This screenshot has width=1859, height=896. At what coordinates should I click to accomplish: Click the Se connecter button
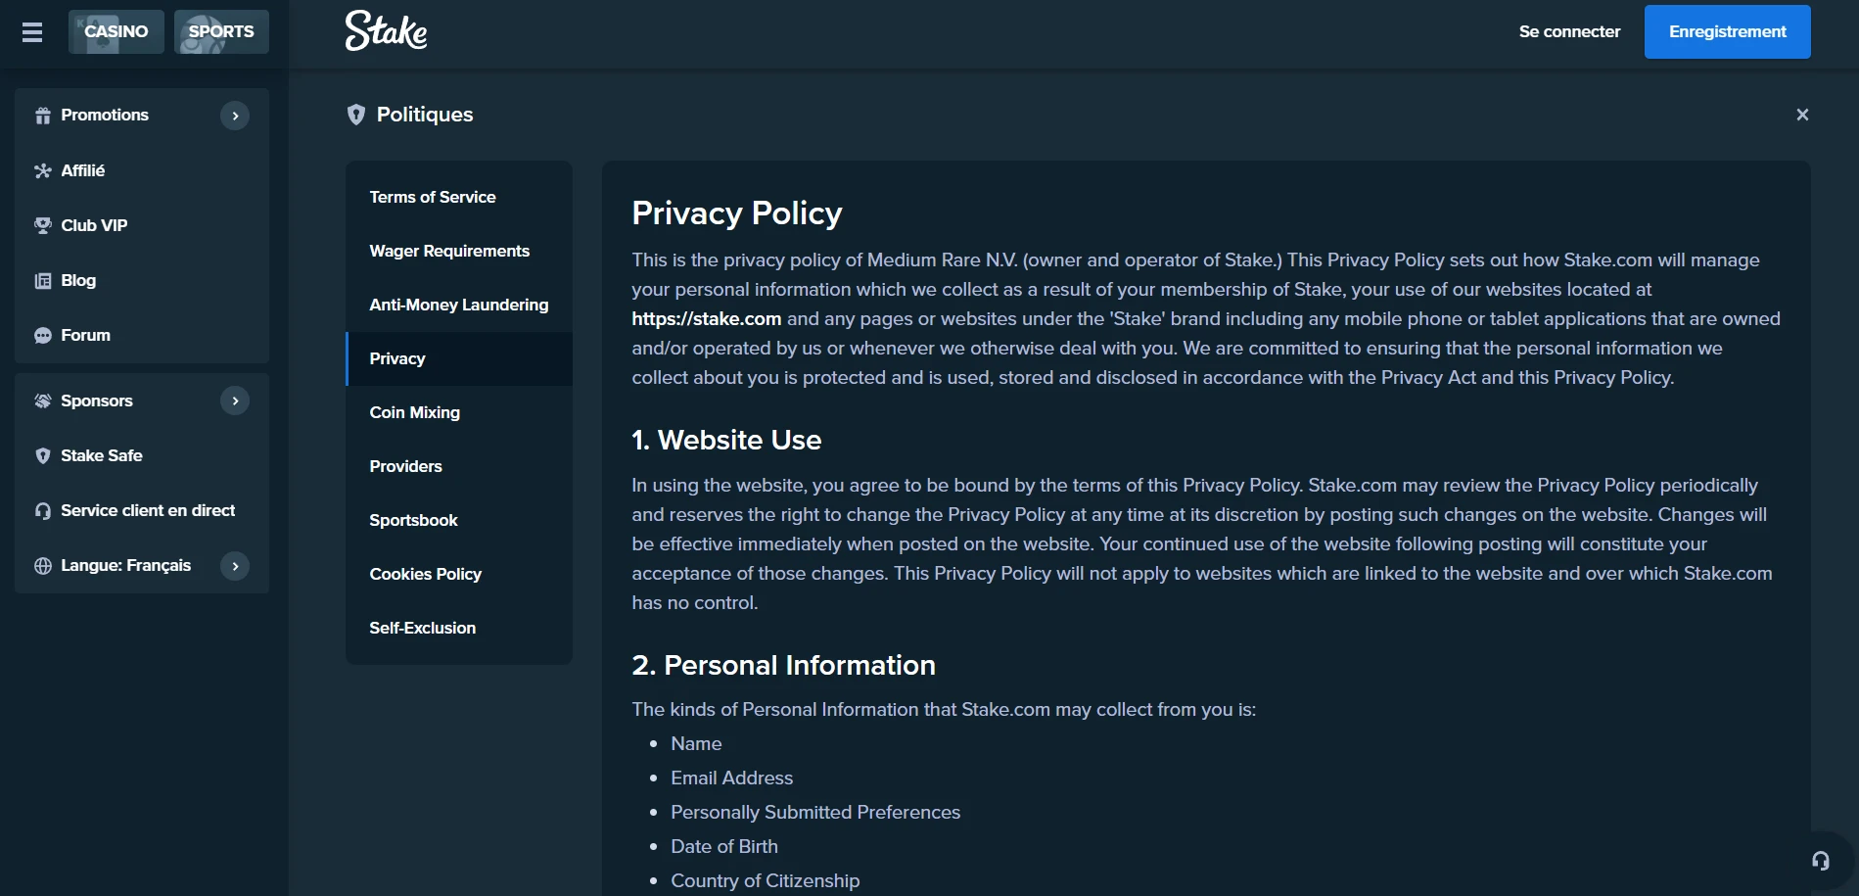click(x=1569, y=31)
